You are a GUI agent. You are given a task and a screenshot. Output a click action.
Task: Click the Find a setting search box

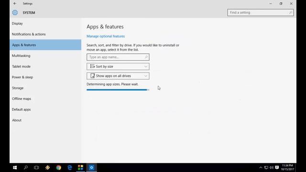pos(260,12)
